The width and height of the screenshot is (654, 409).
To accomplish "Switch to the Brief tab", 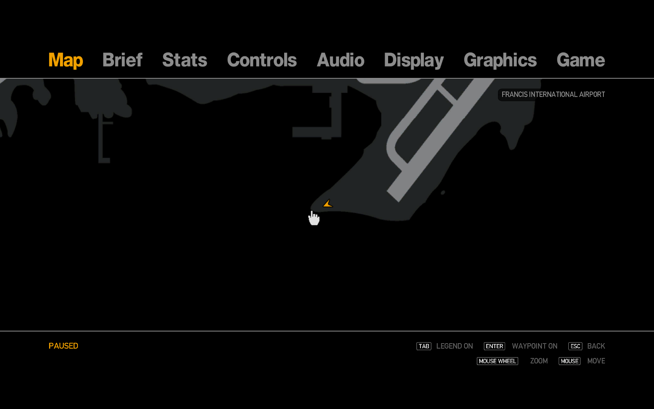I will click(122, 60).
